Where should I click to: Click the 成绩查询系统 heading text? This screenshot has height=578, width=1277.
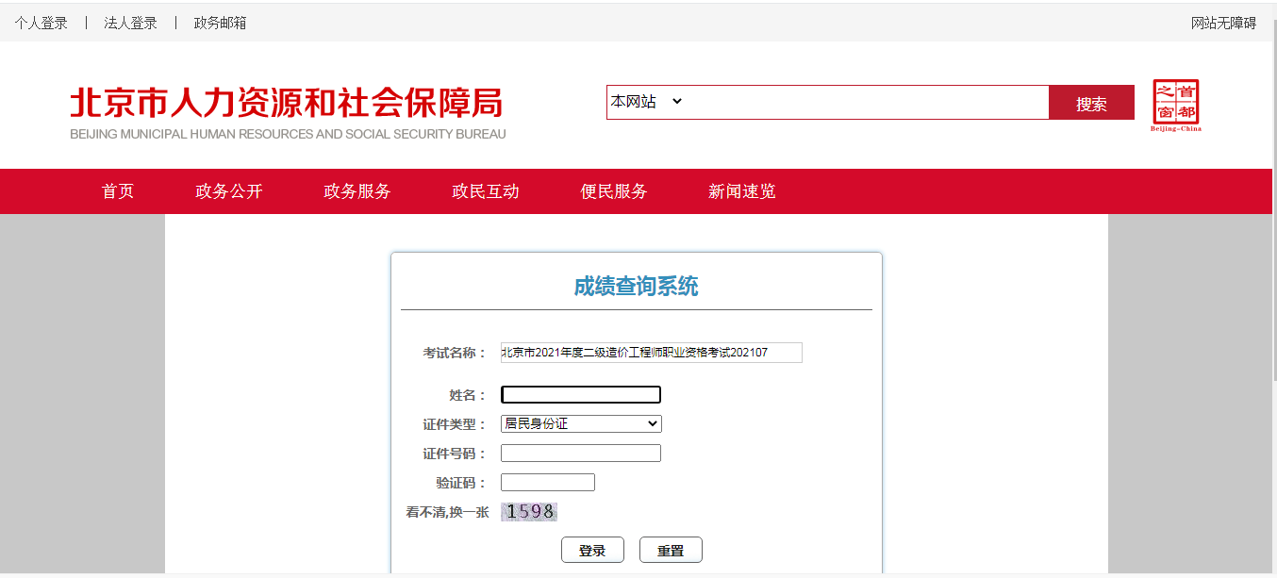(x=637, y=286)
